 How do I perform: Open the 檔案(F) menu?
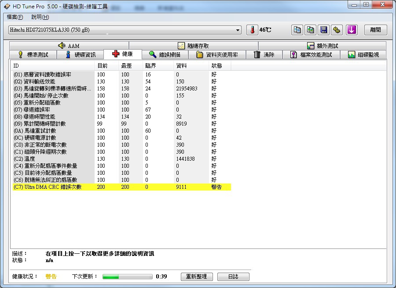coord(15,17)
